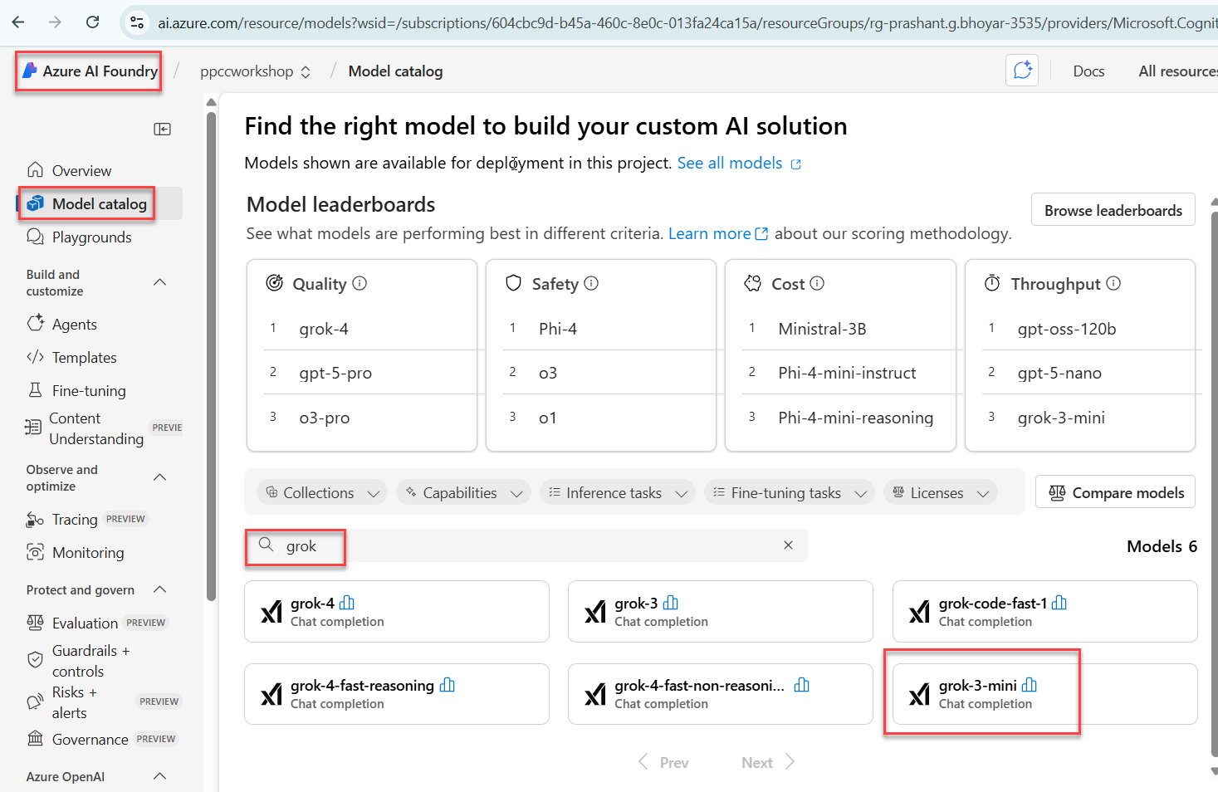Click the compare icon beside grok-3-mini

click(1030, 685)
